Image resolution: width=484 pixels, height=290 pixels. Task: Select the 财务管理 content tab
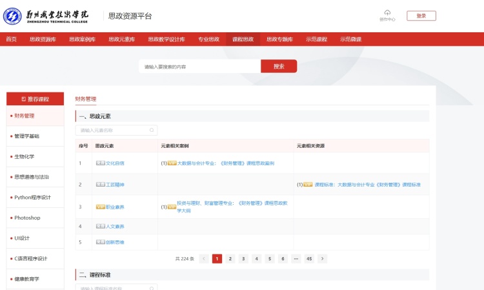point(86,99)
